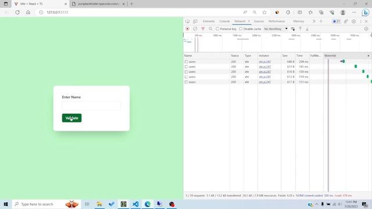Screen dimensions: 372x209
Task: Open DevTools settings gear
Action: 353,21
